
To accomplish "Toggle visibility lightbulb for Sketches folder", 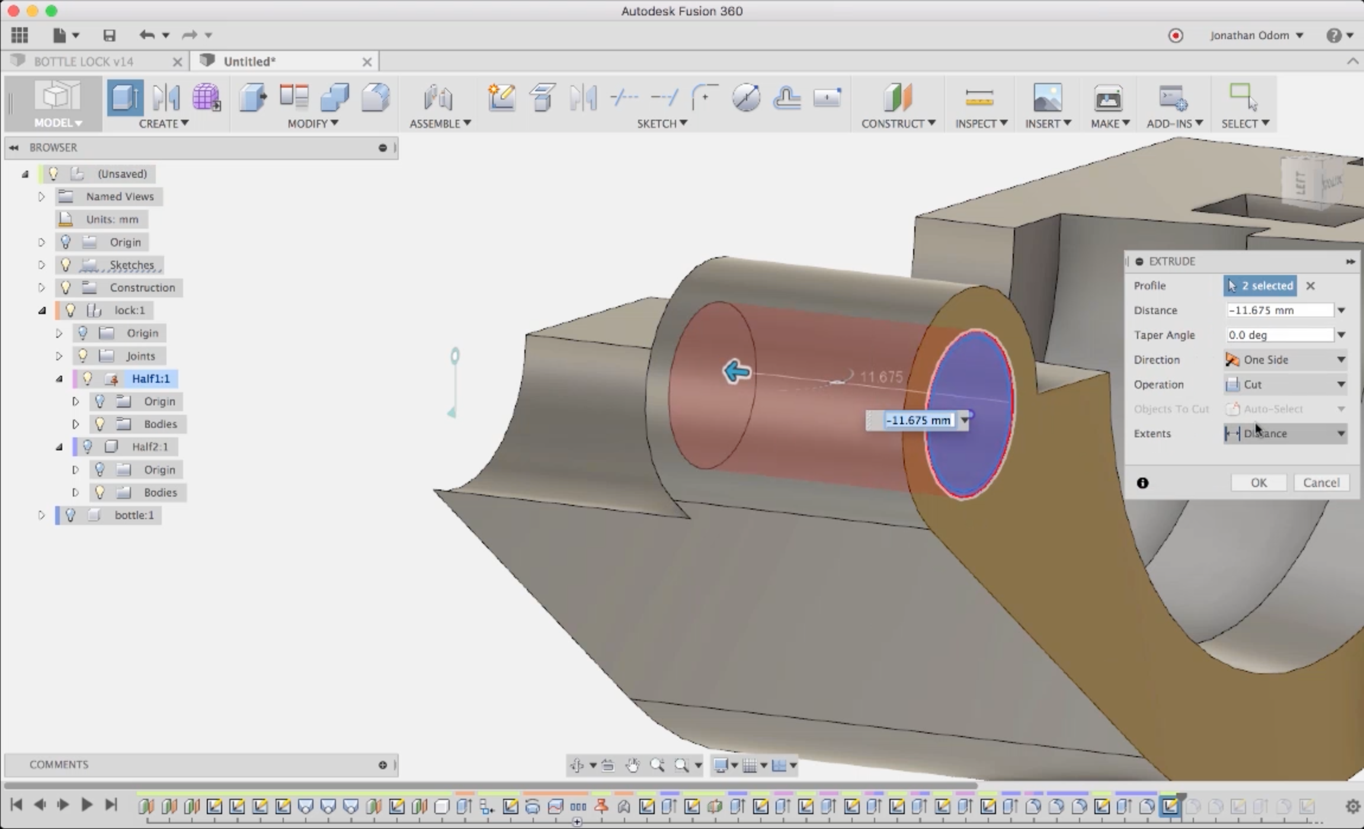I will [x=66, y=265].
